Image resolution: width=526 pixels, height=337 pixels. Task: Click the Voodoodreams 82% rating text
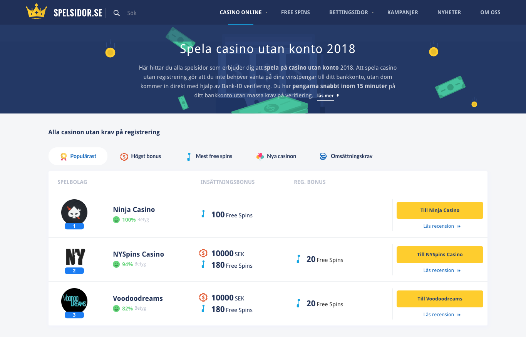coord(127,309)
